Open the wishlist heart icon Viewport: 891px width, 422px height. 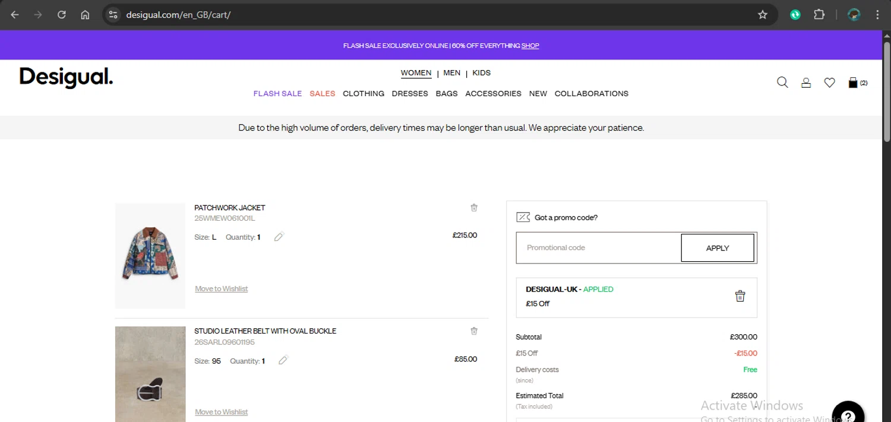(830, 83)
